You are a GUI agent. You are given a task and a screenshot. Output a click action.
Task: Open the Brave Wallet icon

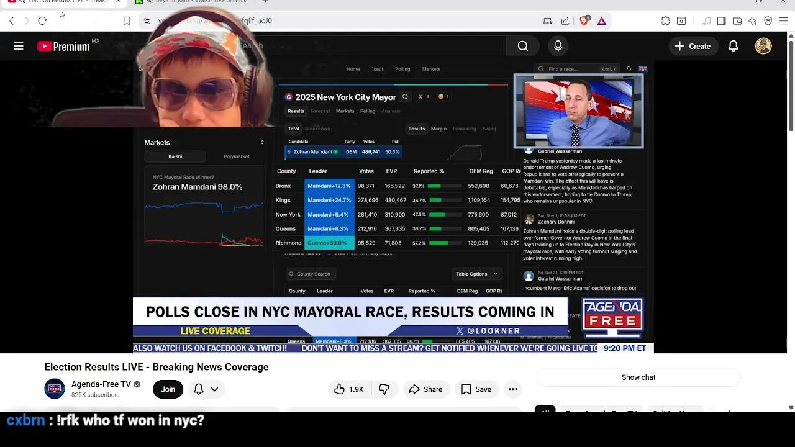(737, 20)
